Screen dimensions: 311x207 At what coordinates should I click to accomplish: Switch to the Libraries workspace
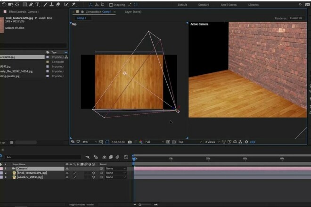click(x=253, y=5)
